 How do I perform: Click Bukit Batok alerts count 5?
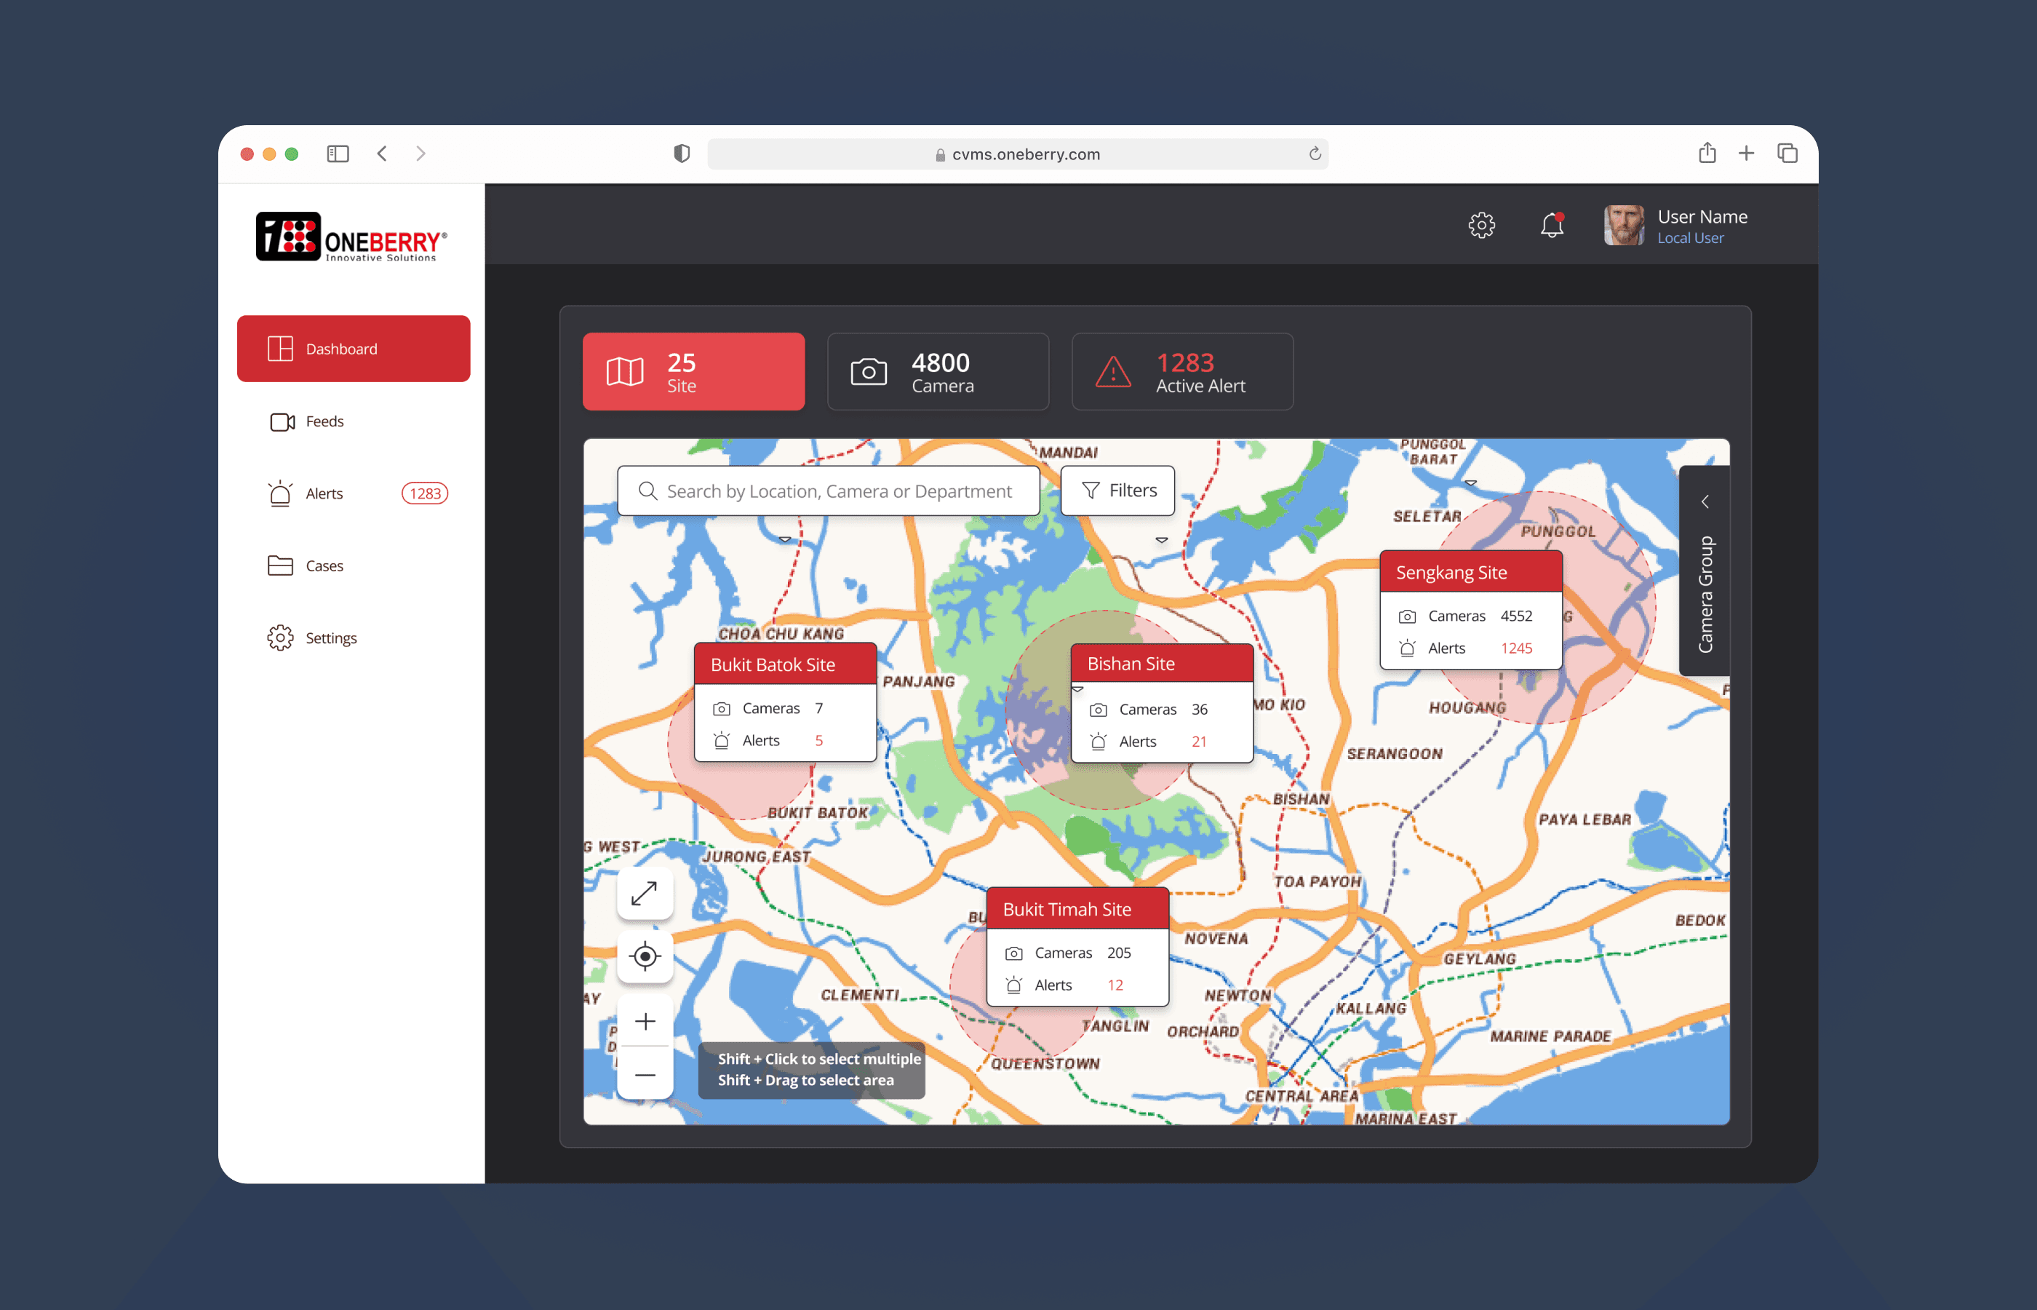point(818,740)
